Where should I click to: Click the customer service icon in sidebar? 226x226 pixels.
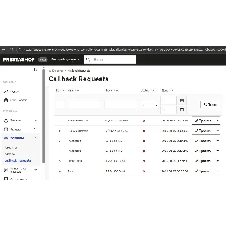pyautogui.click(x=6, y=169)
